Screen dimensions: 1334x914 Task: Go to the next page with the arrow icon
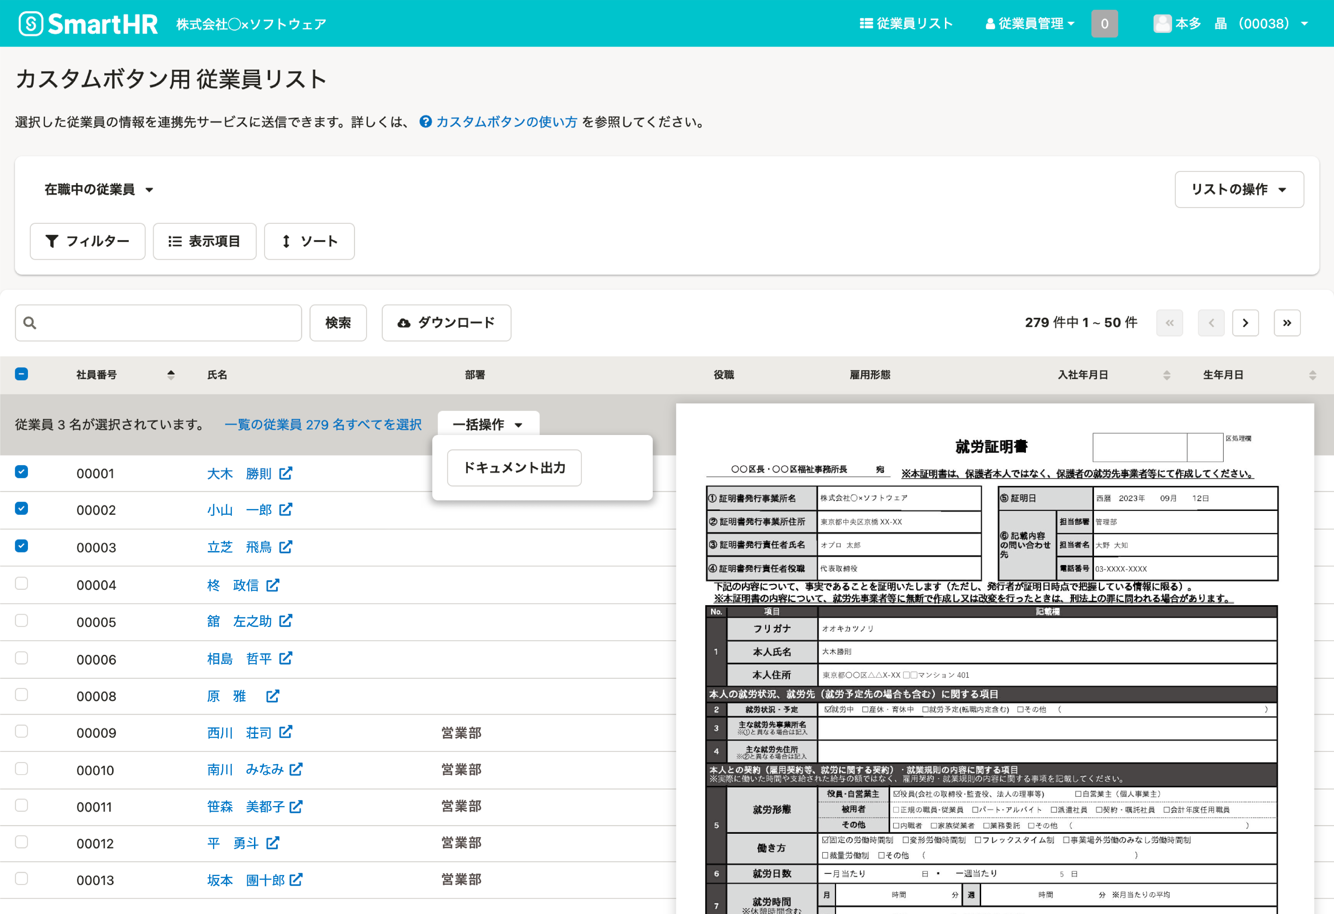pos(1246,323)
